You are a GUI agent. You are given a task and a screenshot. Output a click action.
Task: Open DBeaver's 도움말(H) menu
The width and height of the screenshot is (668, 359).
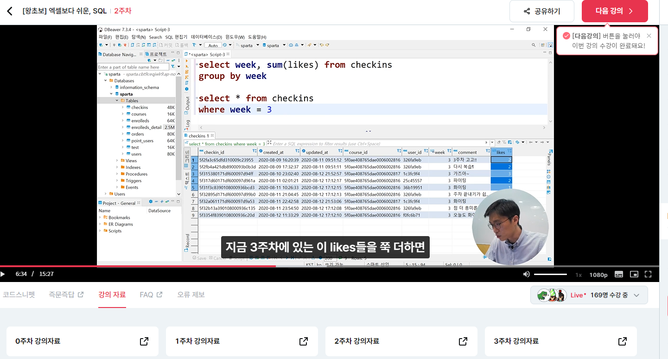point(257,37)
